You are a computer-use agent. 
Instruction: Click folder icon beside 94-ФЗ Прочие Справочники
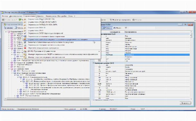tap(25, 51)
